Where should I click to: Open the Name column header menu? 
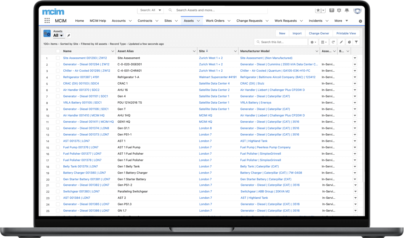113,51
